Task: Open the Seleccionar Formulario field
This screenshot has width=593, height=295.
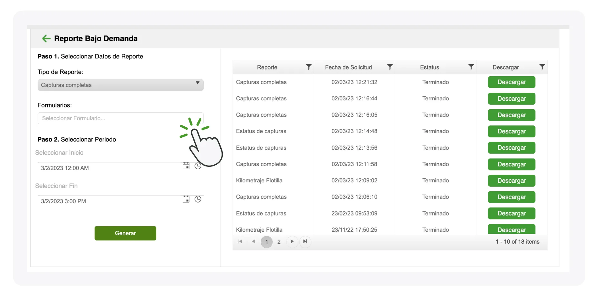Action: click(x=121, y=118)
